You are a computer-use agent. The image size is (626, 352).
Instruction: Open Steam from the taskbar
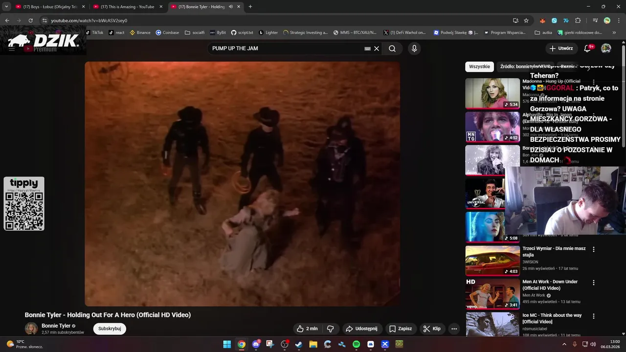[299, 344]
